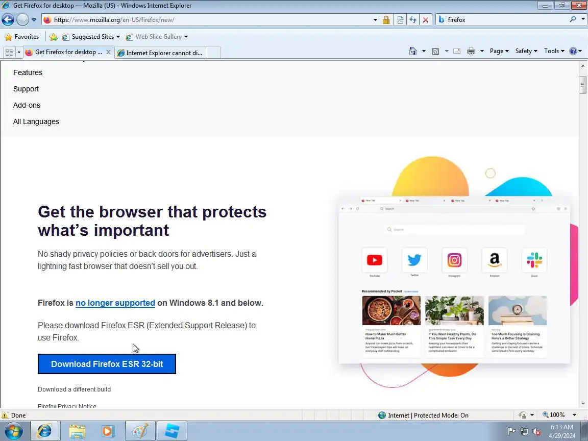The width and height of the screenshot is (588, 441).
Task: Click the RSS Feeds icon
Action: [x=435, y=51]
